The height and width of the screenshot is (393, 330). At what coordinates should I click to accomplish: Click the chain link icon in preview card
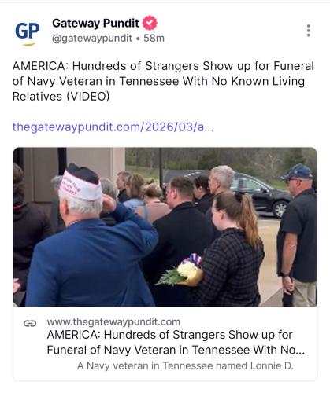(x=30, y=324)
